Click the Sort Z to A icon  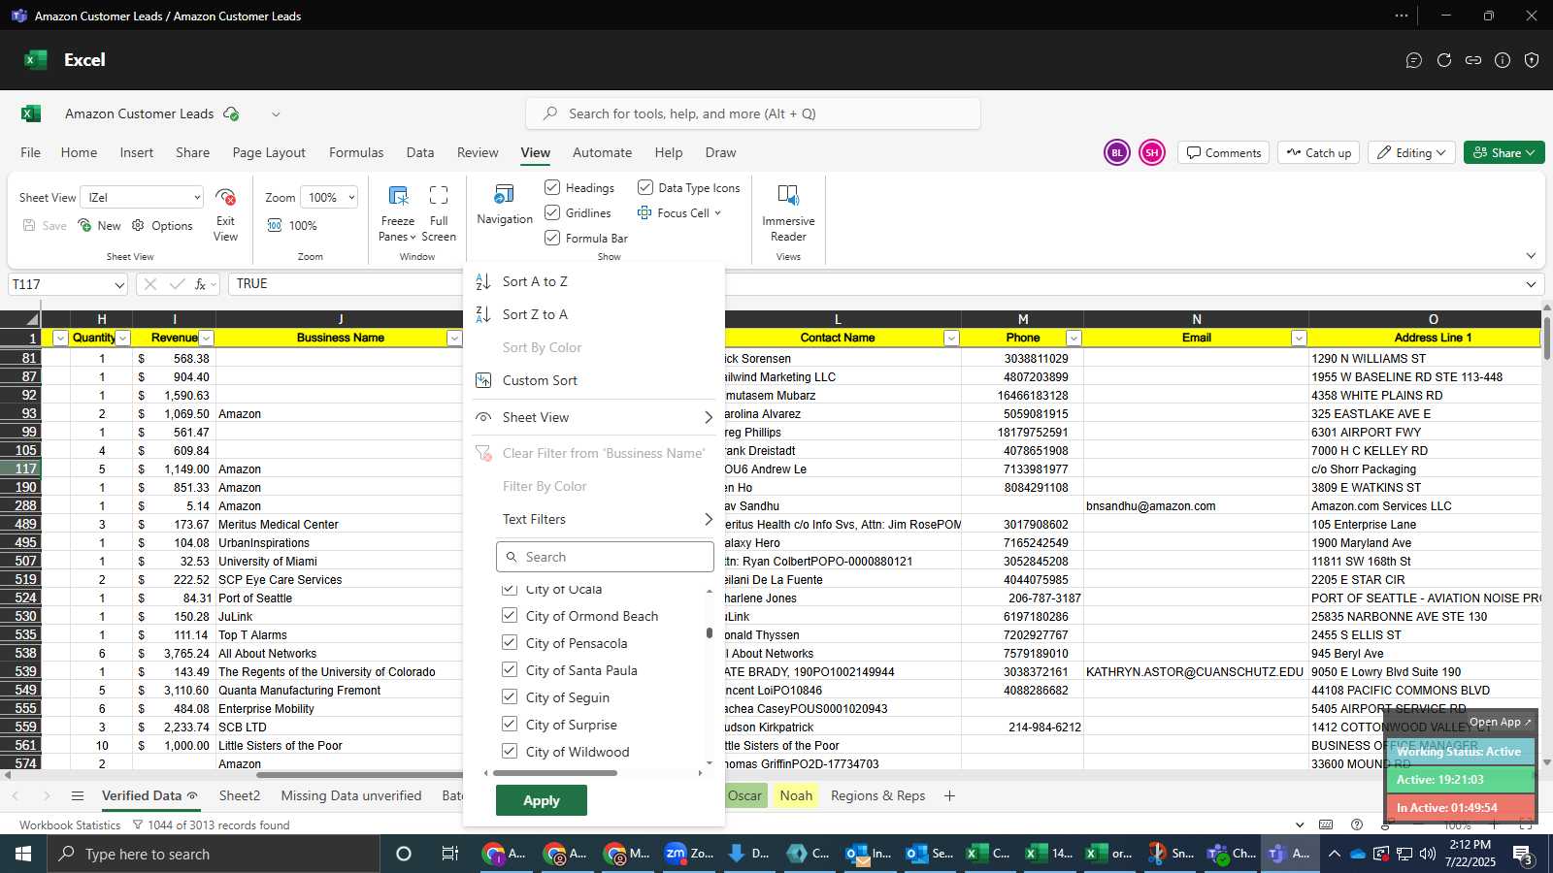click(x=482, y=314)
